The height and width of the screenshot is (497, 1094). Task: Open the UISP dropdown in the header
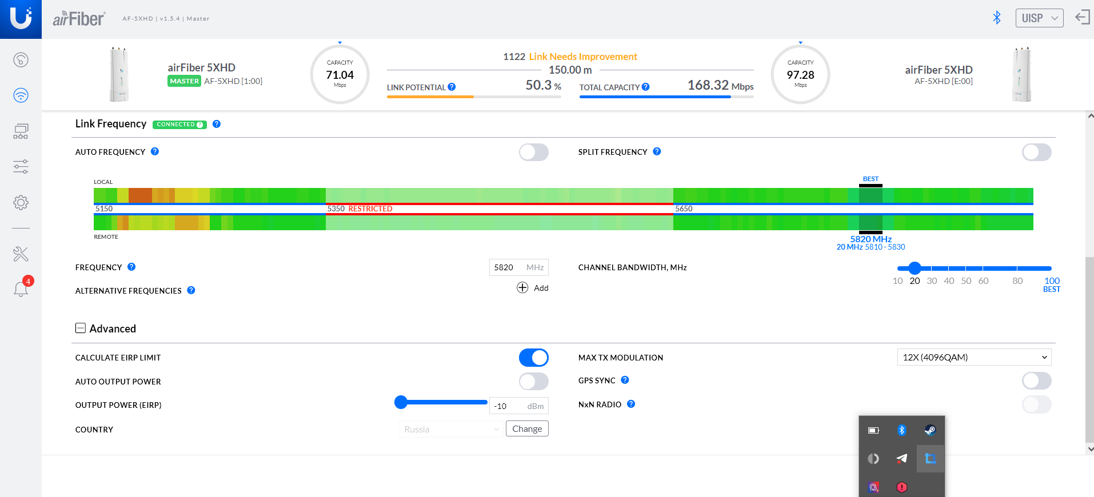(1039, 18)
